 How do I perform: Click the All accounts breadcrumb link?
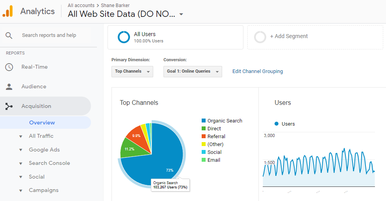tap(81, 5)
